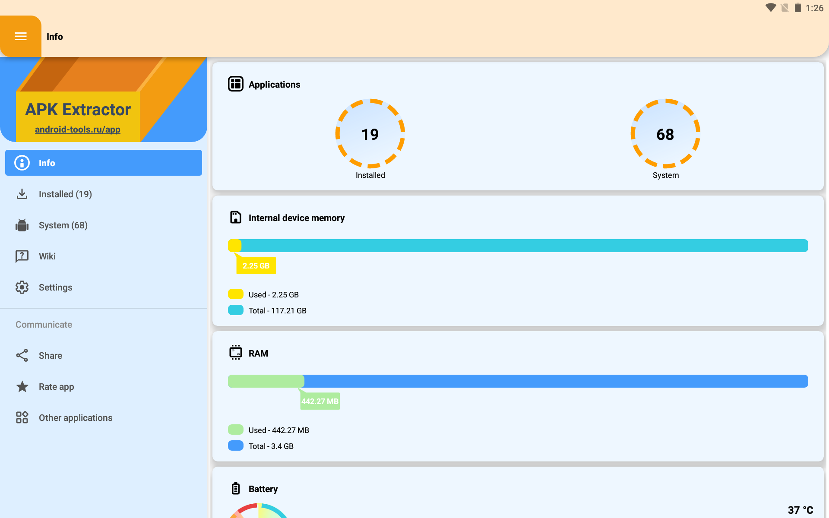Click the 442.27 MB RAM tooltip label
Viewport: 829px width, 518px height.
(320, 401)
